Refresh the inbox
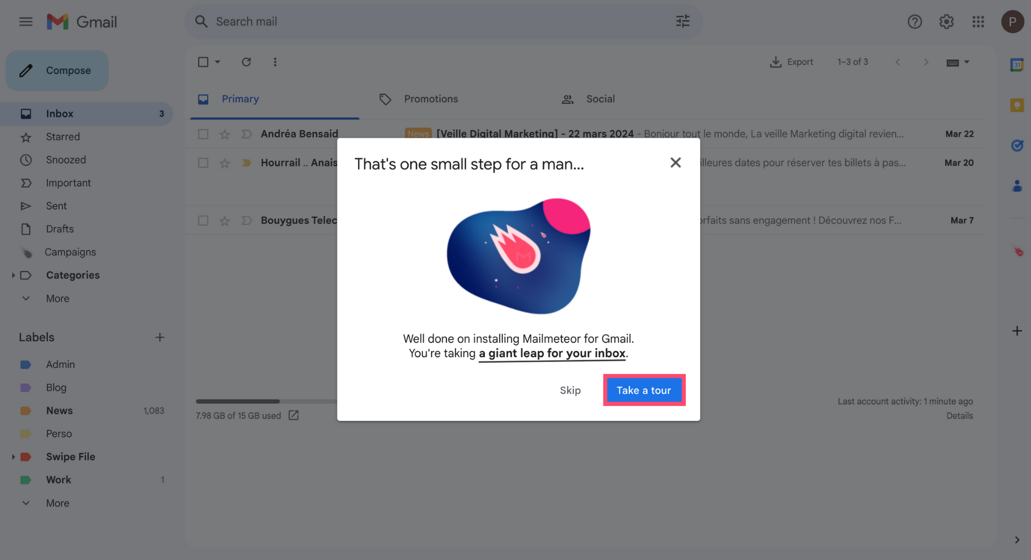Screen dimensions: 1031x560 246,62
